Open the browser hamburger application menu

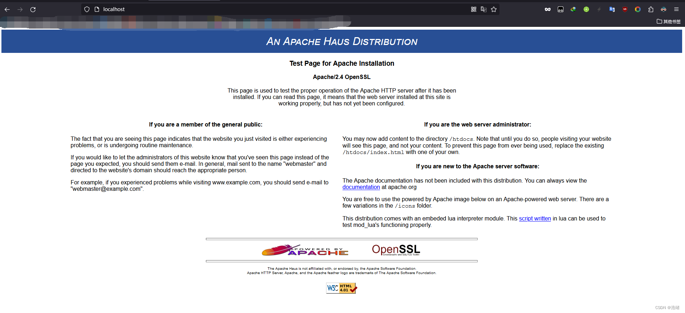[676, 9]
